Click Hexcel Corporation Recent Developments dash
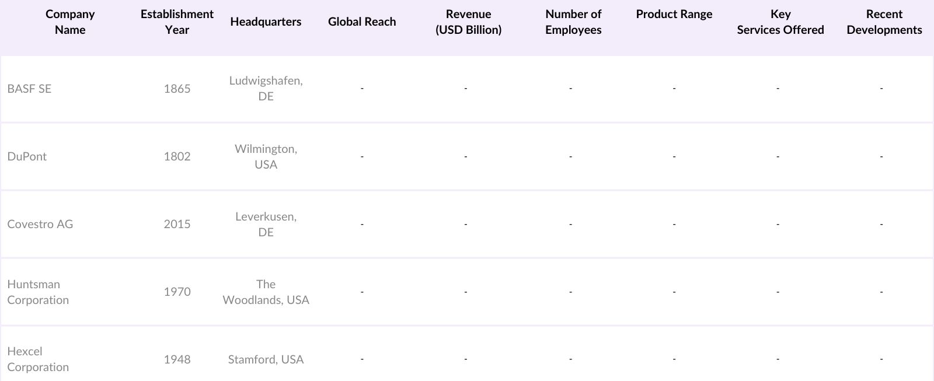This screenshot has height=381, width=934. (881, 359)
